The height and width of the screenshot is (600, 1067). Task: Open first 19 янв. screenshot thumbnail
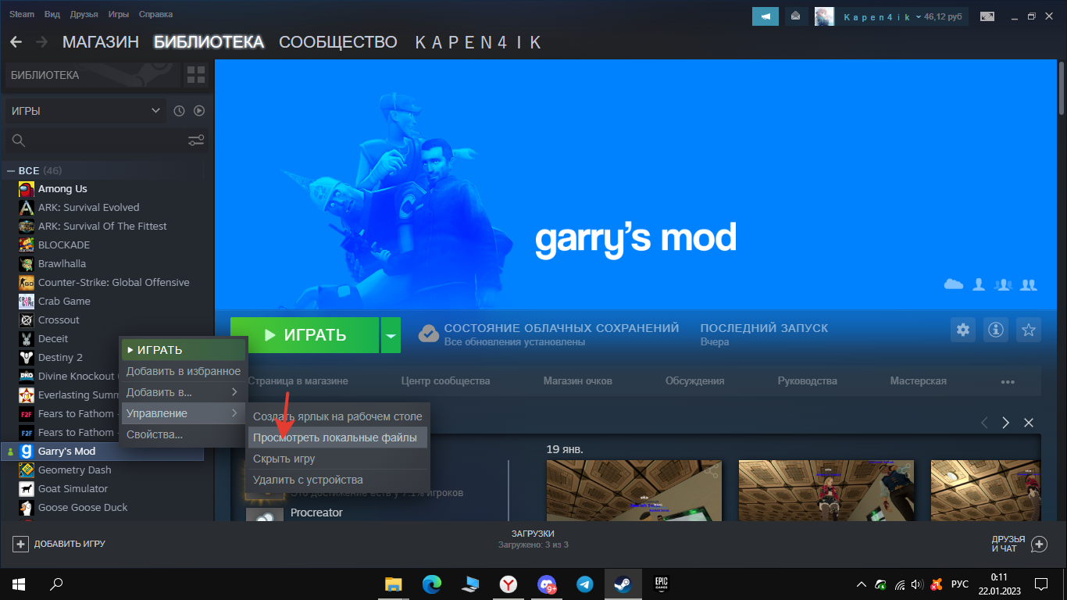pos(634,490)
